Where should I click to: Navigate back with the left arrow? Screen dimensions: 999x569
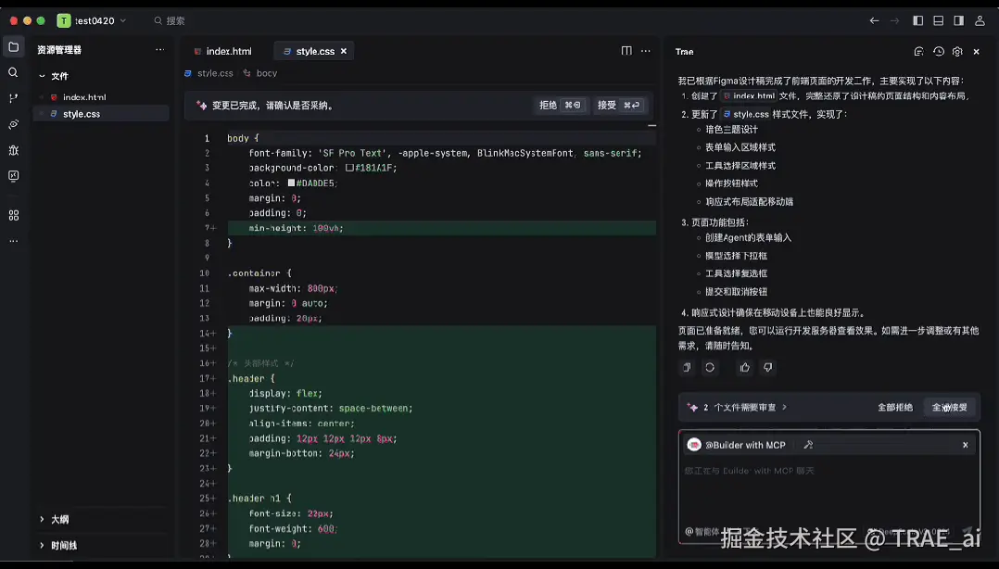[874, 21]
